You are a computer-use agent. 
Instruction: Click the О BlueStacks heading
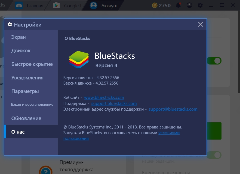(77, 38)
